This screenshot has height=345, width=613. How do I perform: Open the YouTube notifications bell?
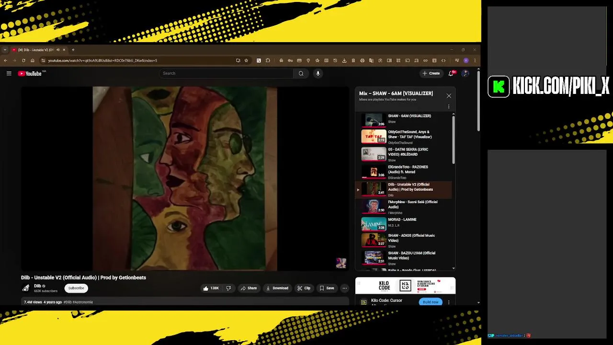(x=451, y=73)
